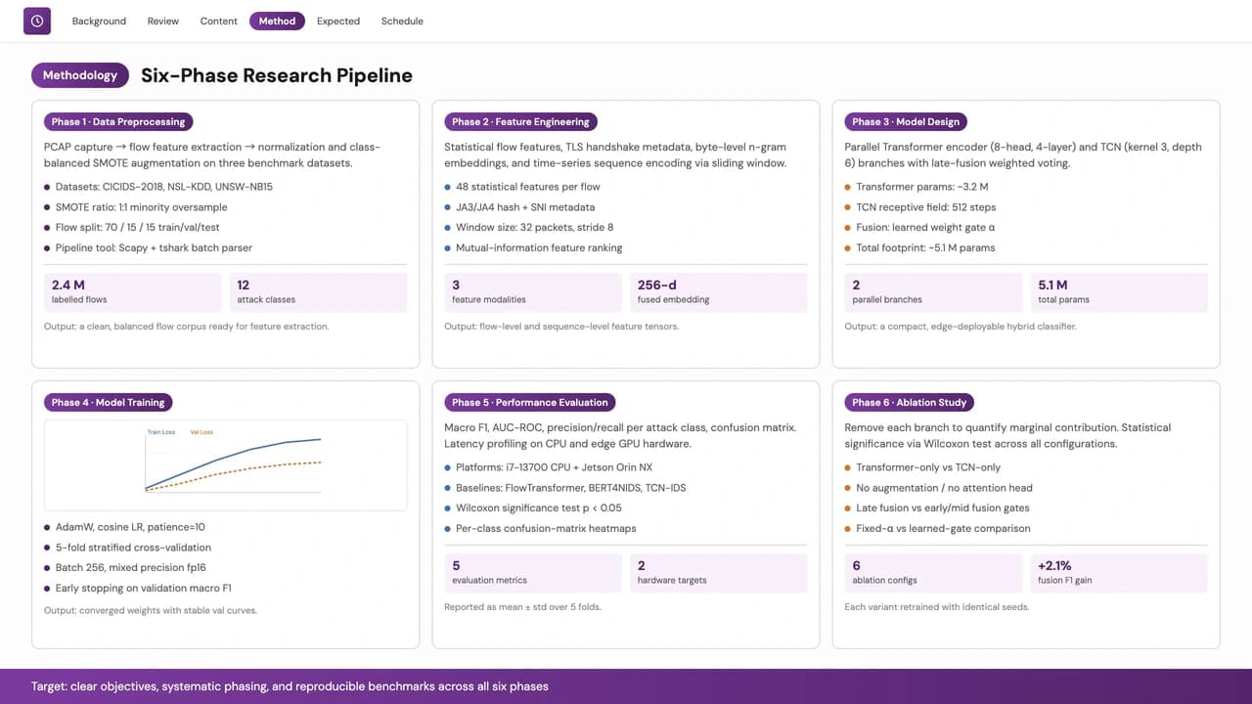1252x704 pixels.
Task: Select the Phase 5 · Performance Evaluation label
Action: point(529,402)
